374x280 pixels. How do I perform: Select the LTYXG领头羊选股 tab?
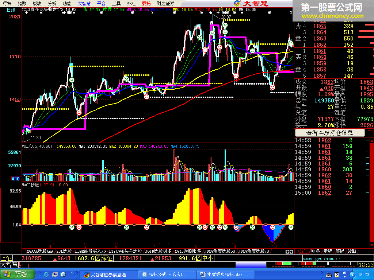pyautogui.click(x=125, y=251)
